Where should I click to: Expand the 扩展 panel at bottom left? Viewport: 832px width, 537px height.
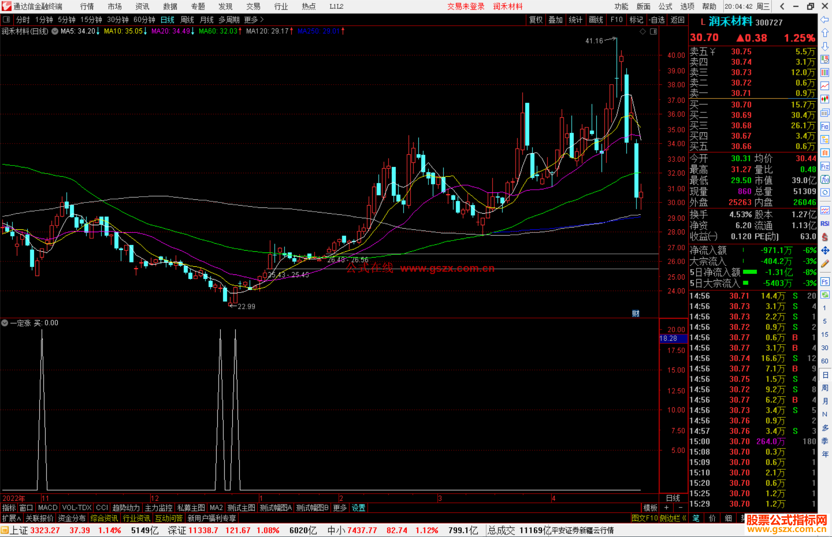coord(12,518)
